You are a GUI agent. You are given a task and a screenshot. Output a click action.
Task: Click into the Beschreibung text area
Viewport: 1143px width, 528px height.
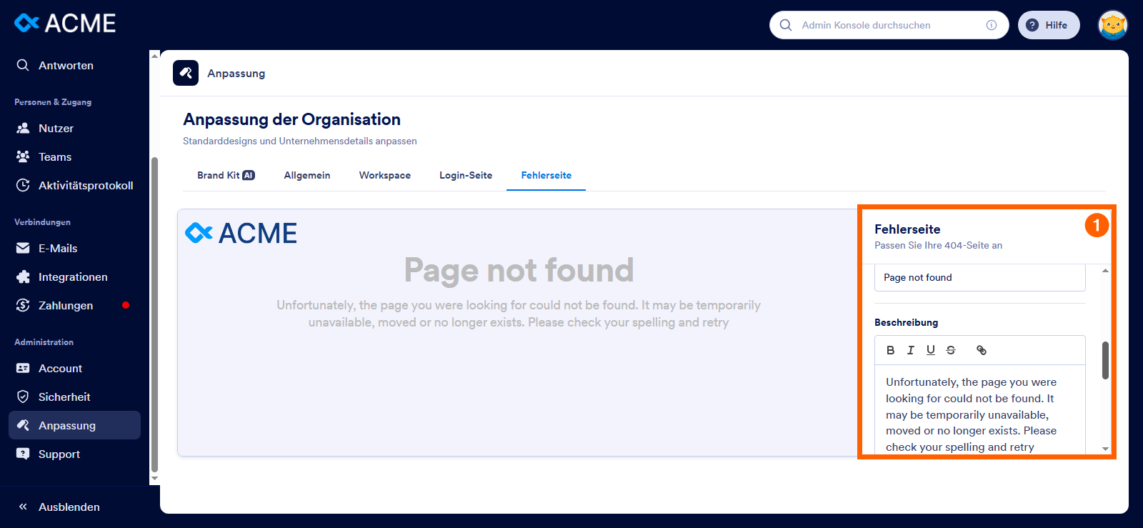tap(979, 410)
